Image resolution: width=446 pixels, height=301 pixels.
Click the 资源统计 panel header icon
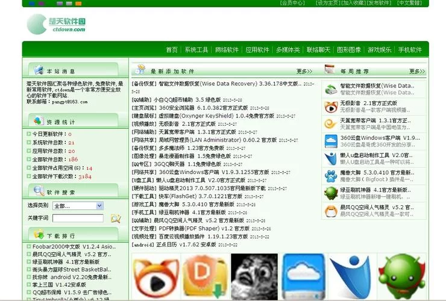click(39, 121)
